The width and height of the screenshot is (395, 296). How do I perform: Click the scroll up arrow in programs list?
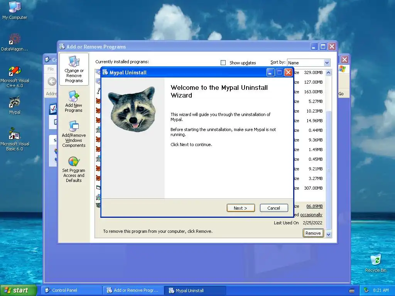click(x=329, y=73)
